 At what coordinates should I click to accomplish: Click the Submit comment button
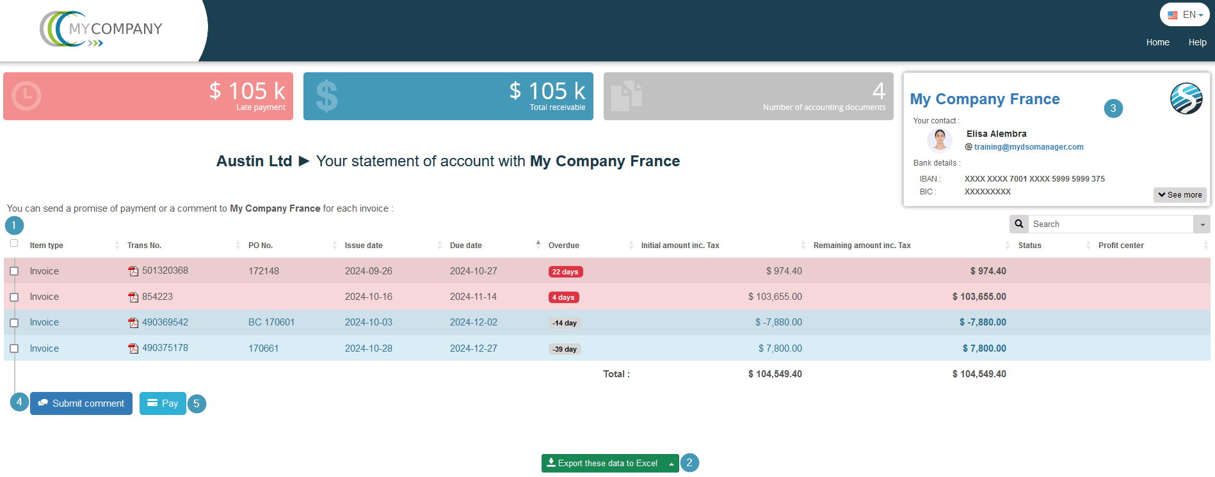81,403
